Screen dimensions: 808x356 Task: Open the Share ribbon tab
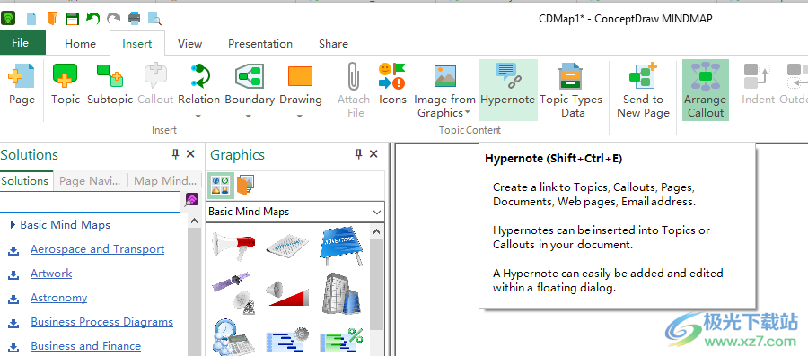(333, 44)
